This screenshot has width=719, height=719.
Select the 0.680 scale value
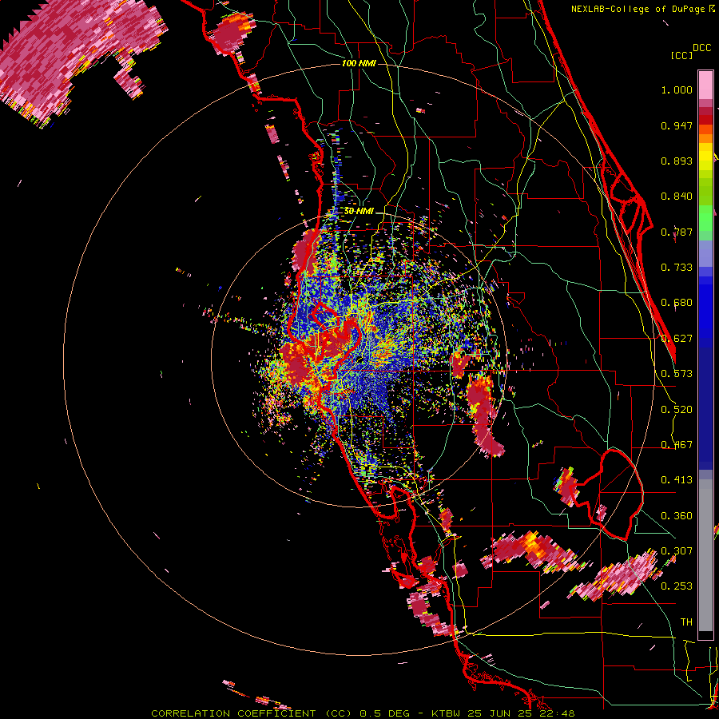[x=677, y=303]
